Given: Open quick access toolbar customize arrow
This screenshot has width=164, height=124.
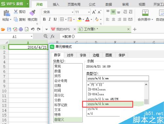Looking at the screenshot, I should (x=47, y=29).
